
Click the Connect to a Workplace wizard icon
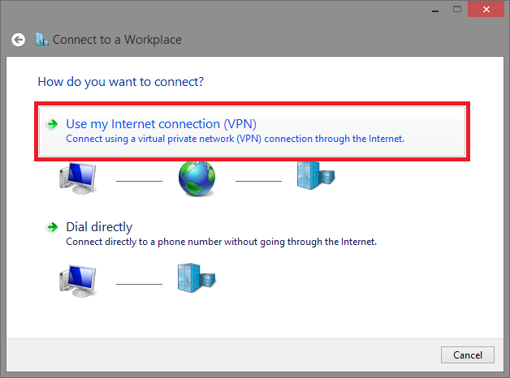click(x=42, y=39)
